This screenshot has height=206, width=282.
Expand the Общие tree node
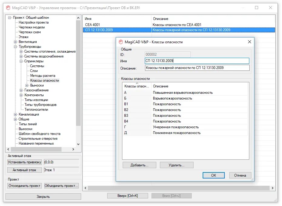pyautogui.click(x=15, y=119)
